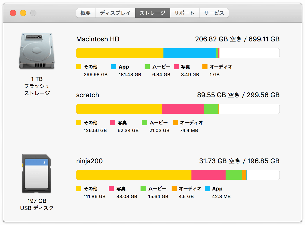Click the 21.03 GB value

[159, 131]
